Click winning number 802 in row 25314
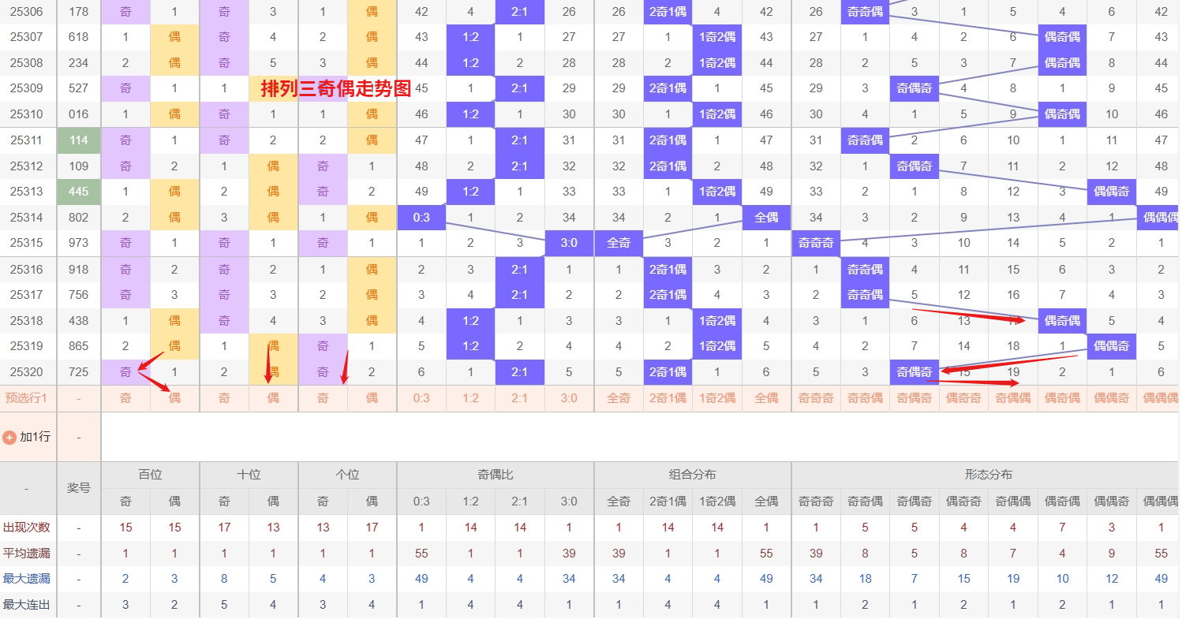This screenshot has width=1182, height=619. coord(79,218)
